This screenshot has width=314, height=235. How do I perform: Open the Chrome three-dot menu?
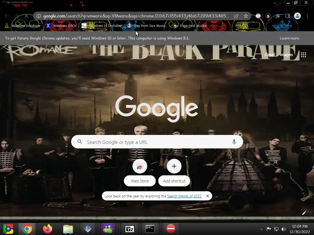(x=307, y=16)
